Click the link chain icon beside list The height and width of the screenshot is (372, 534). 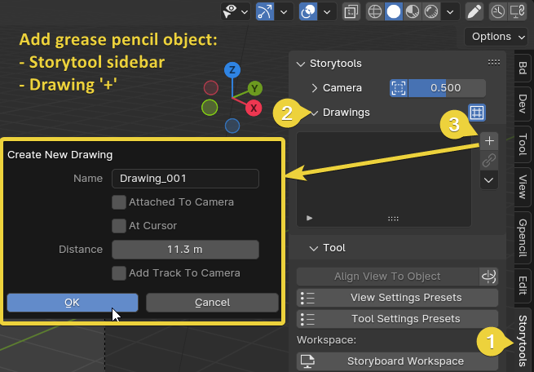pyautogui.click(x=489, y=161)
